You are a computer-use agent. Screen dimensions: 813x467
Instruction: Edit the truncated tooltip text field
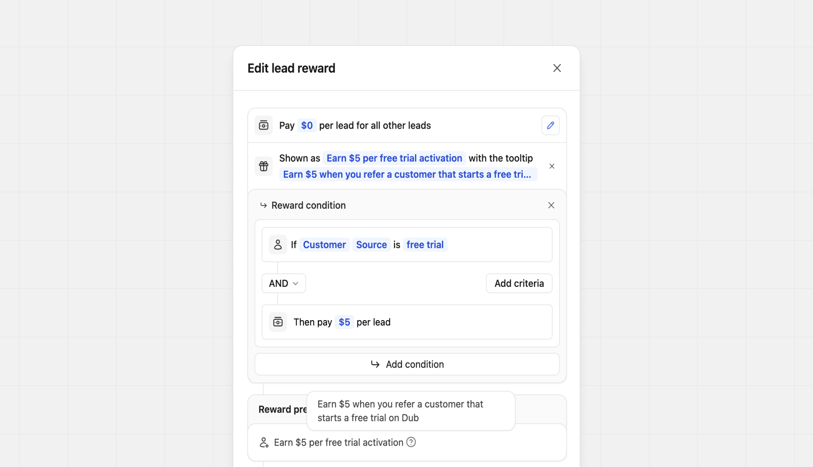pyautogui.click(x=407, y=174)
